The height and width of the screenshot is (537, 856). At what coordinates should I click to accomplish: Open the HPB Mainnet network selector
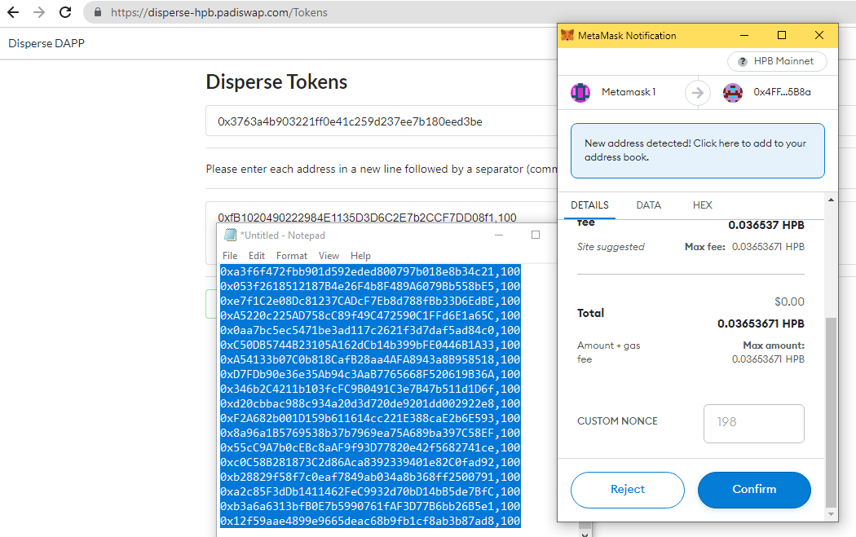tap(777, 61)
